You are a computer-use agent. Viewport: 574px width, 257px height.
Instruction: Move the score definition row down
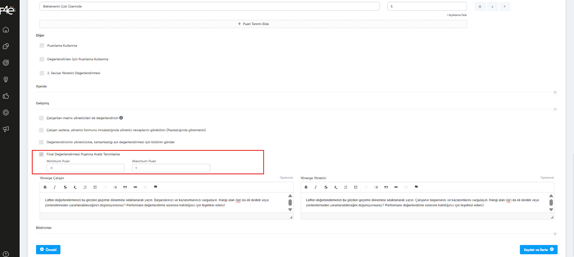tap(492, 6)
